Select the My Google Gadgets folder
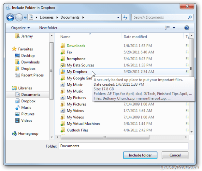The width and height of the screenshot is (202, 171). (x=76, y=78)
